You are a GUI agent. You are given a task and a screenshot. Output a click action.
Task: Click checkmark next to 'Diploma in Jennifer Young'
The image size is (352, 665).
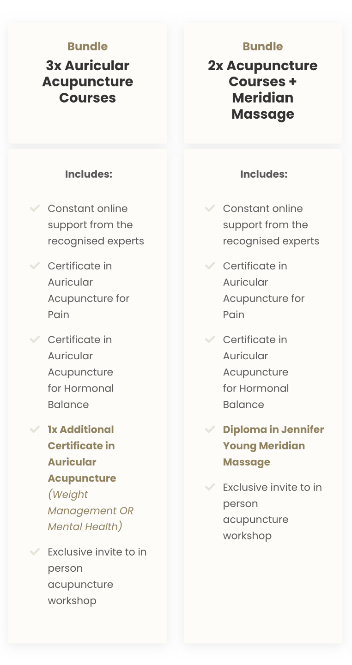pos(210,429)
